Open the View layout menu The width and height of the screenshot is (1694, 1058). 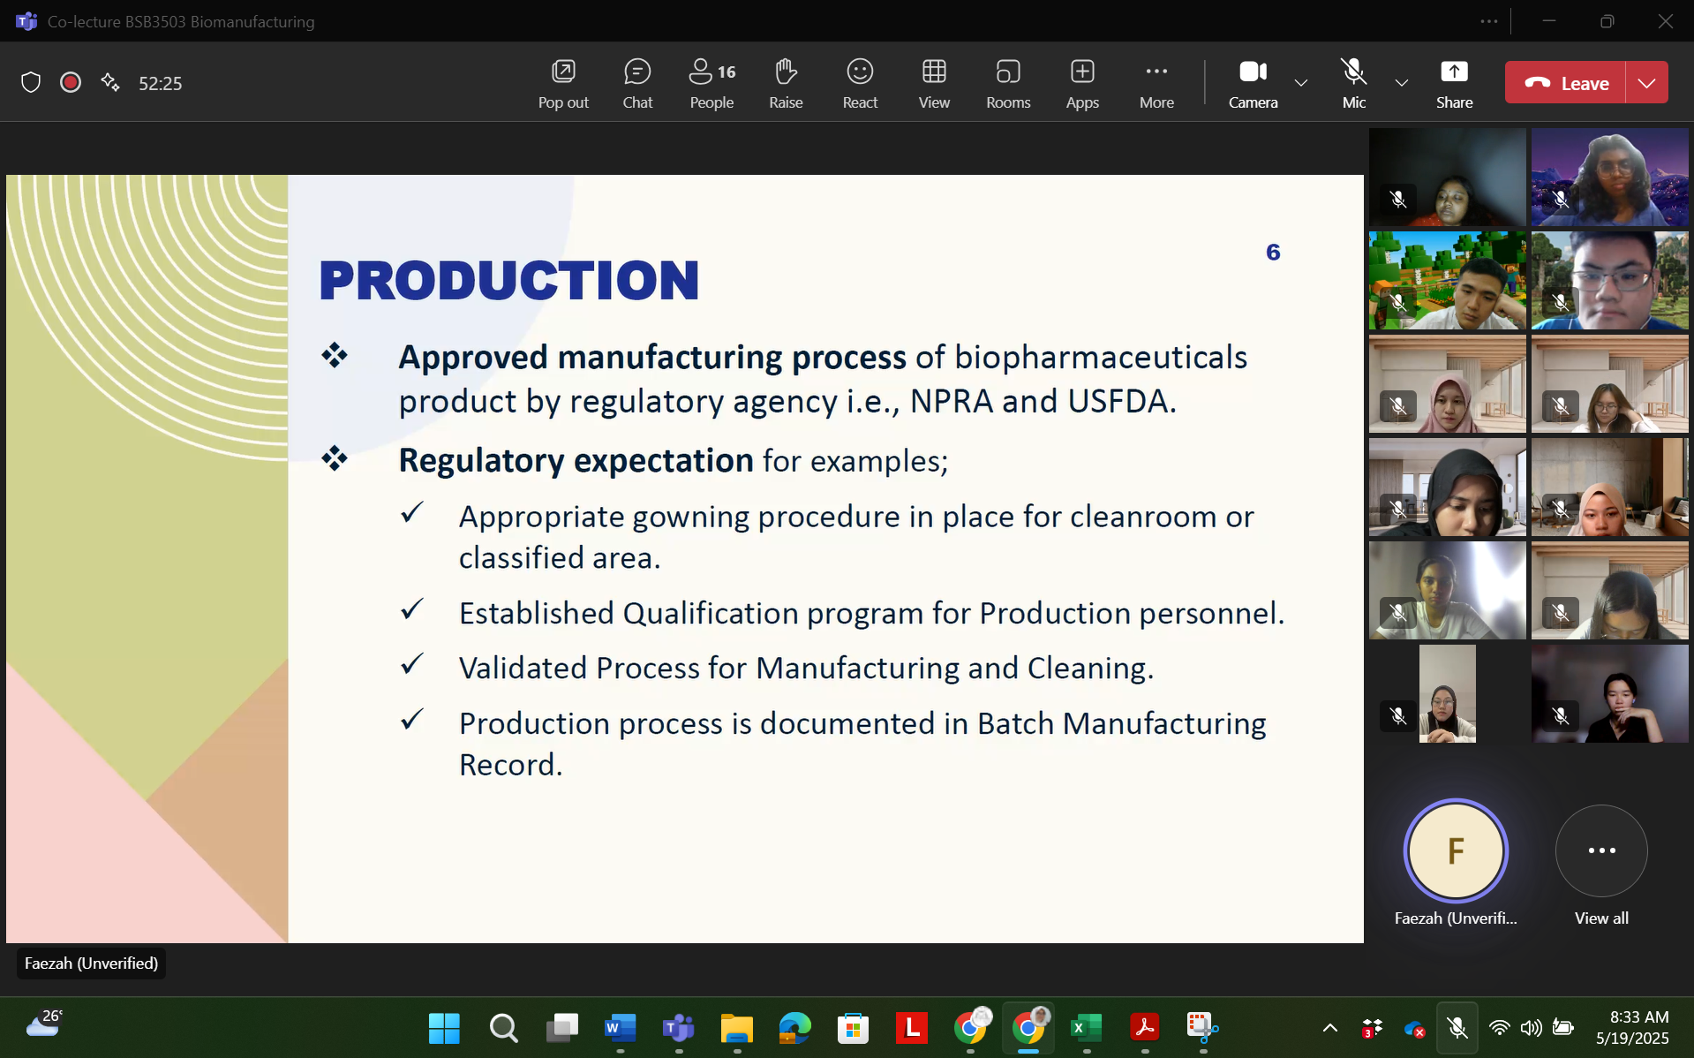tap(933, 83)
